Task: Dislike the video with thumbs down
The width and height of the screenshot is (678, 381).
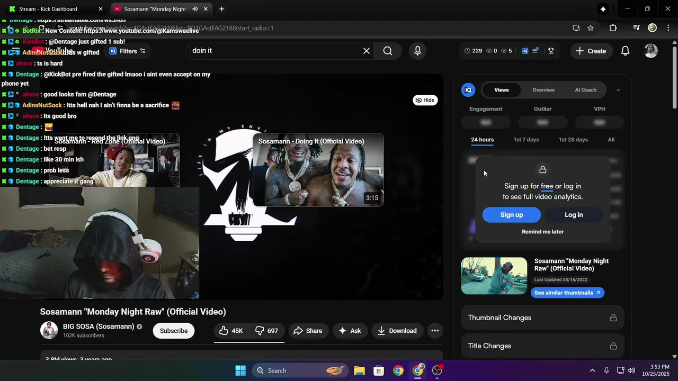Action: click(x=266, y=331)
